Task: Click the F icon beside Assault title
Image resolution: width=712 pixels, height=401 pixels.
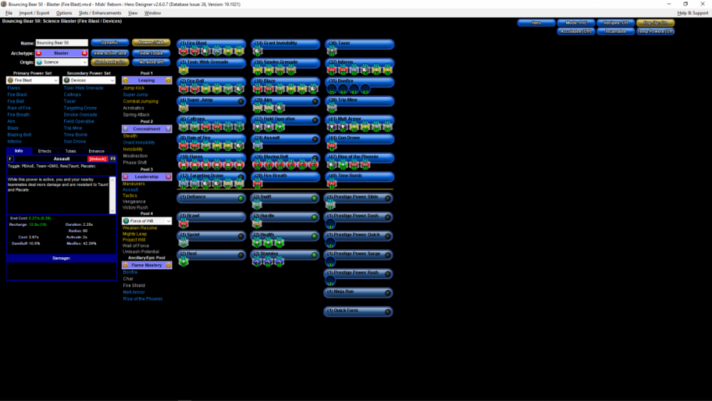Action: pos(10,158)
